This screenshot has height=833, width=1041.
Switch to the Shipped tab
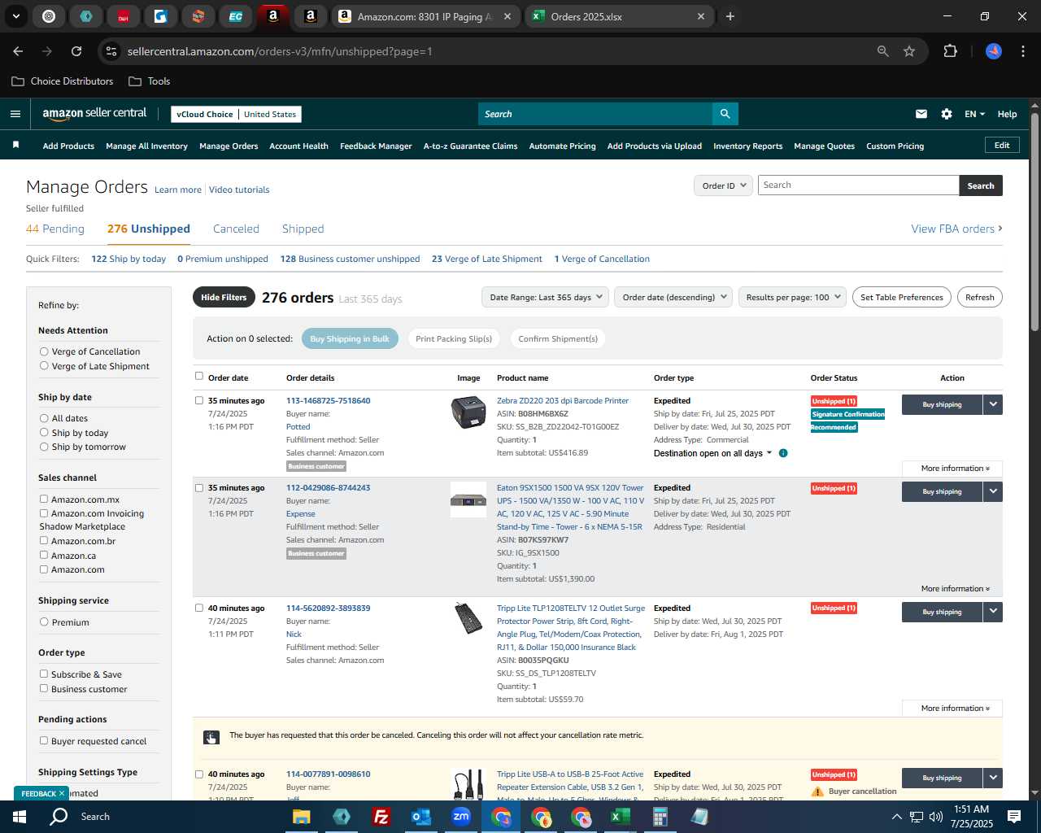tap(303, 229)
